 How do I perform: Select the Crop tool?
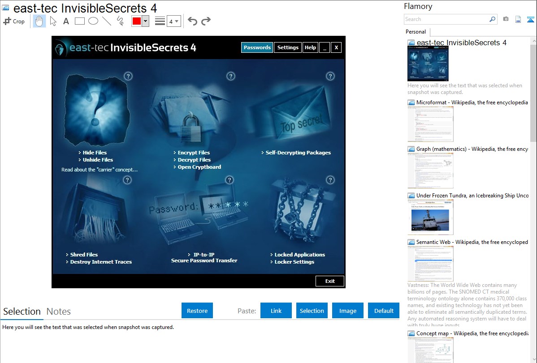pyautogui.click(x=14, y=21)
